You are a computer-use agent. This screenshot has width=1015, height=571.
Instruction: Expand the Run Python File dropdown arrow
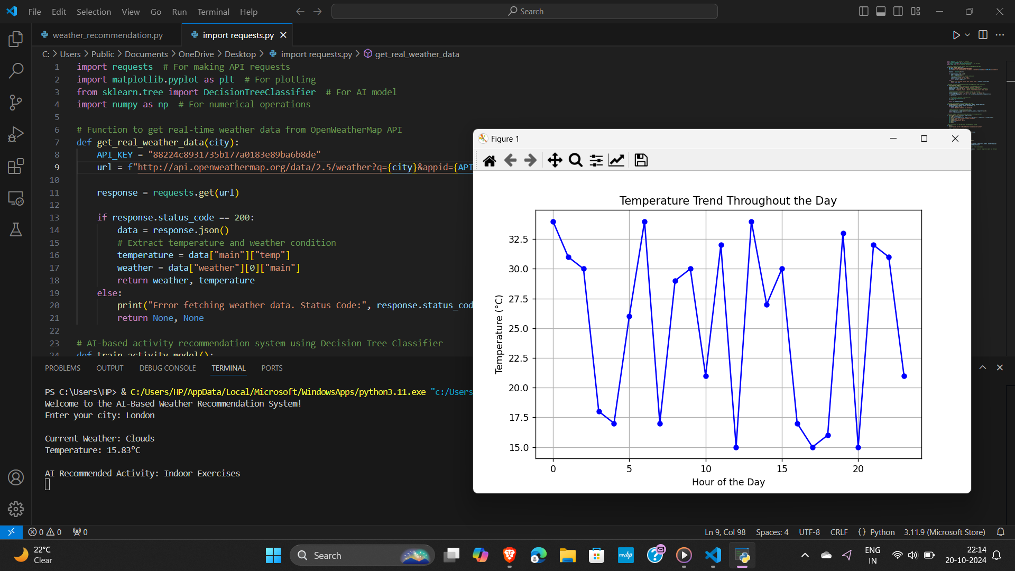coord(967,35)
